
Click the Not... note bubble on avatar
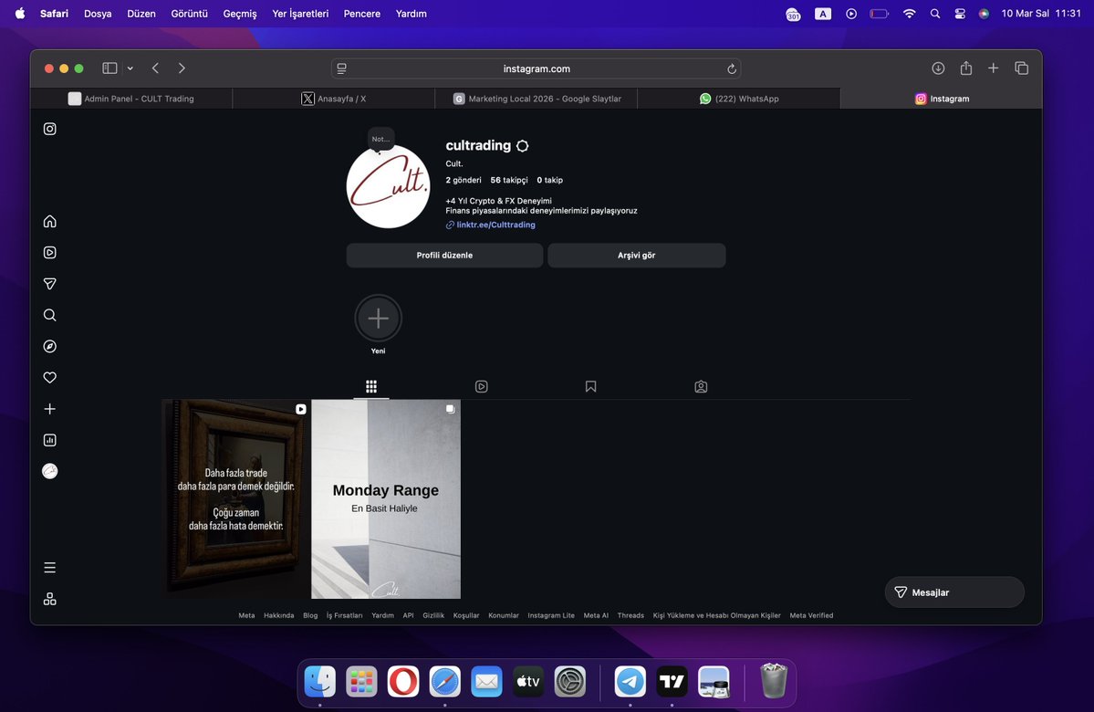tap(381, 139)
